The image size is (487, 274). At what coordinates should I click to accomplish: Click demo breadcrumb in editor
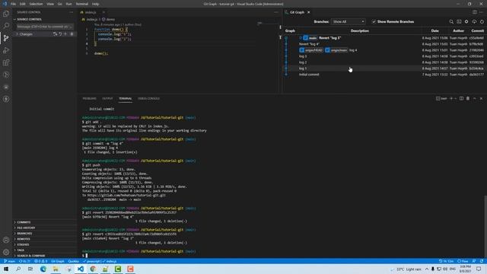(x=109, y=19)
